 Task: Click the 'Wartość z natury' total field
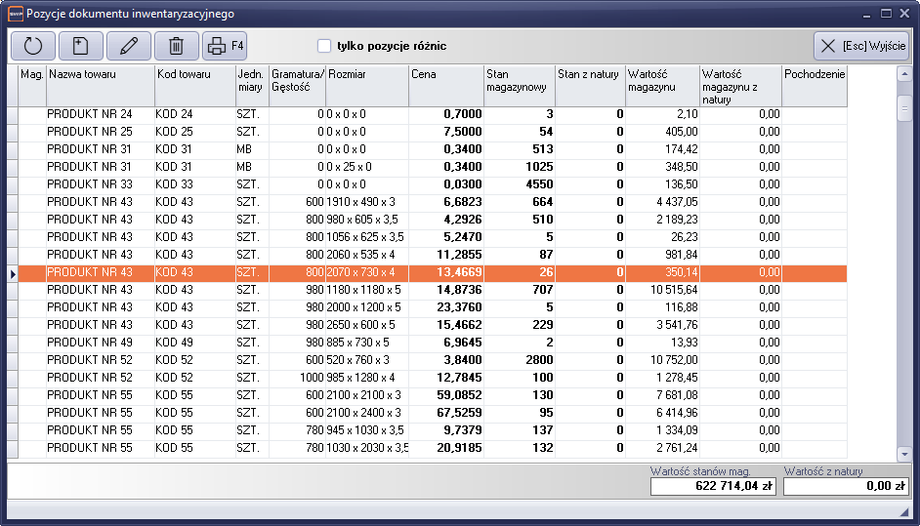pyautogui.click(x=846, y=486)
